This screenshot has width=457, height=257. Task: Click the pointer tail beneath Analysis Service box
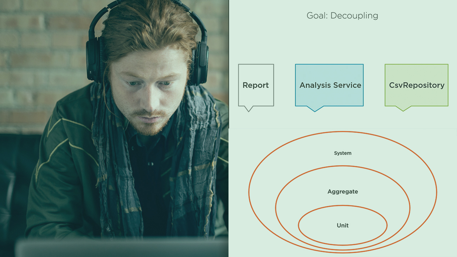315,109
